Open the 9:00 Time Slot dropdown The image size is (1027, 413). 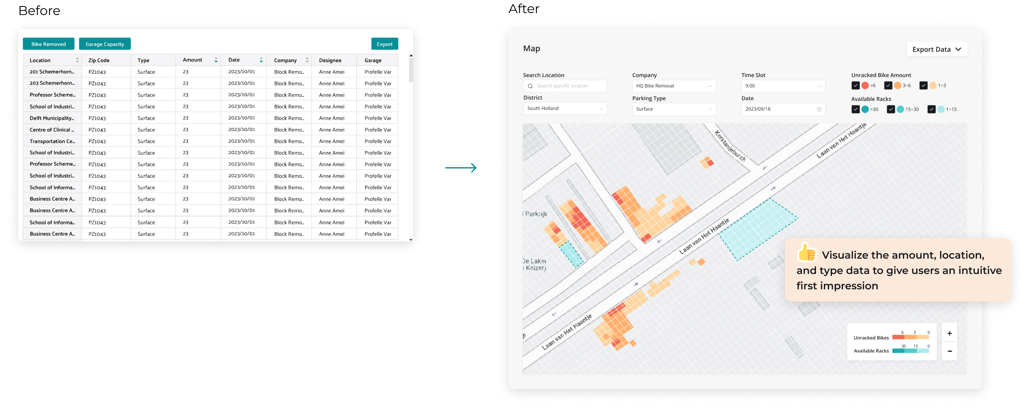(783, 86)
